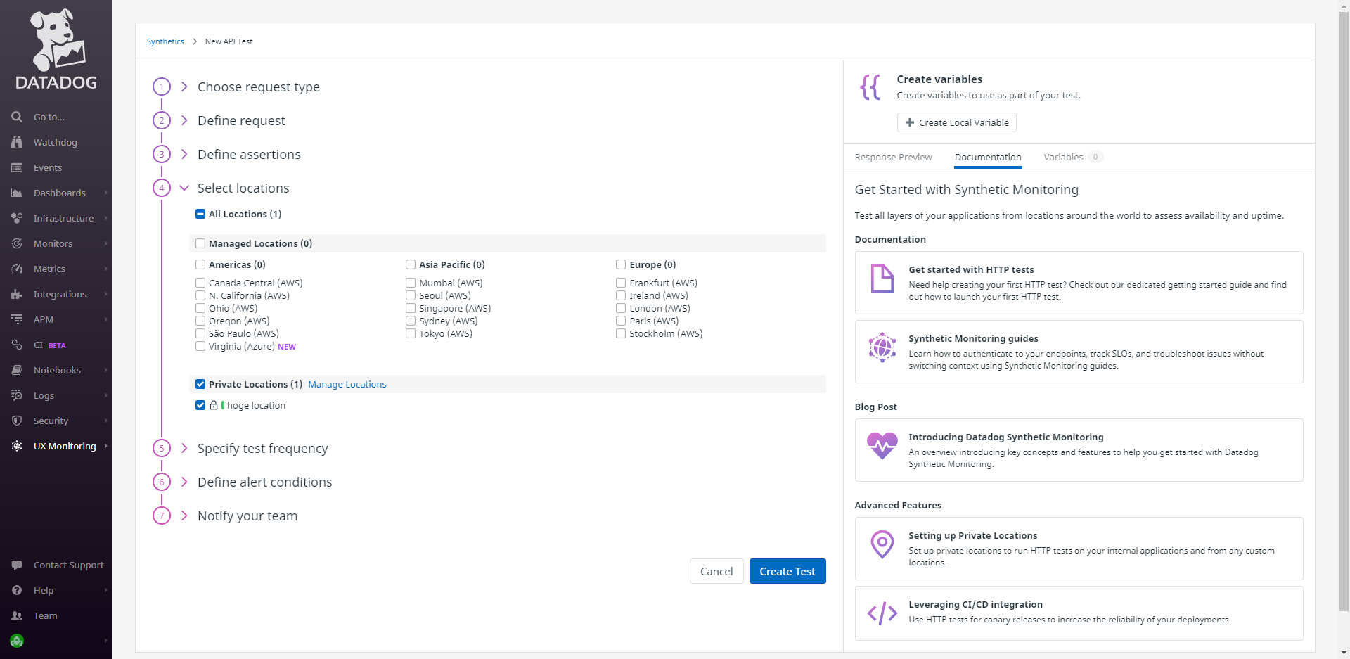1350x659 pixels.
Task: Click the Contact Support chat icon
Action: pyautogui.click(x=17, y=565)
